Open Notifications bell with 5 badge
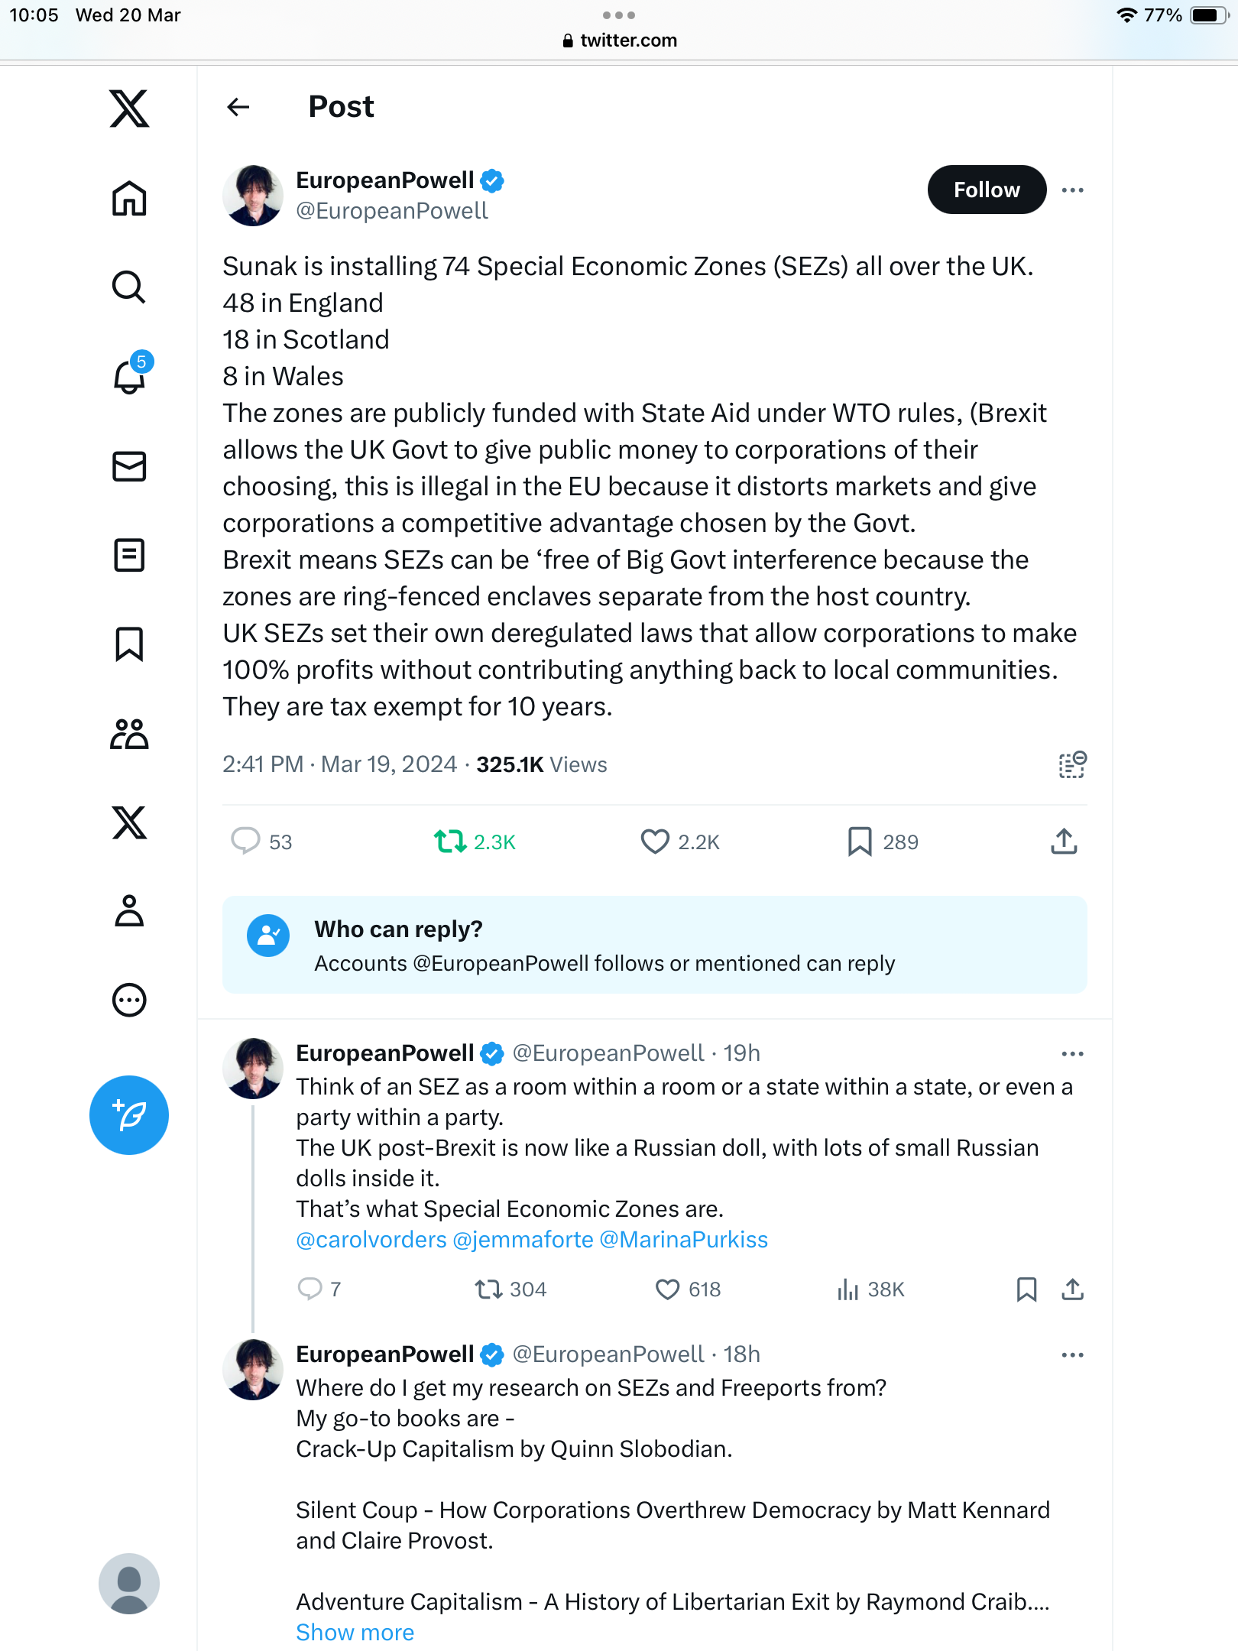The image size is (1238, 1651). point(131,375)
